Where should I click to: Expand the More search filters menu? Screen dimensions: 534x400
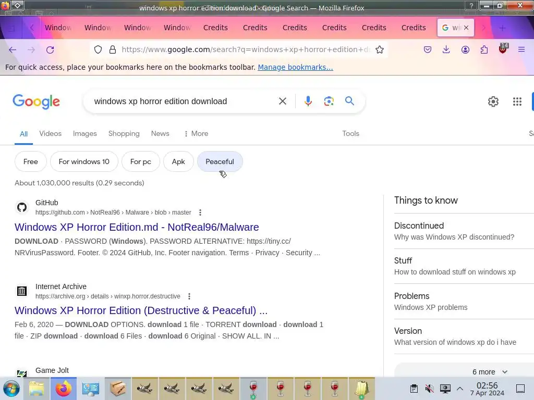(196, 133)
